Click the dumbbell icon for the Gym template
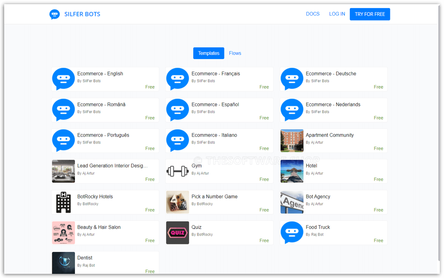Screen dimensions: 444x278 tap(177, 171)
